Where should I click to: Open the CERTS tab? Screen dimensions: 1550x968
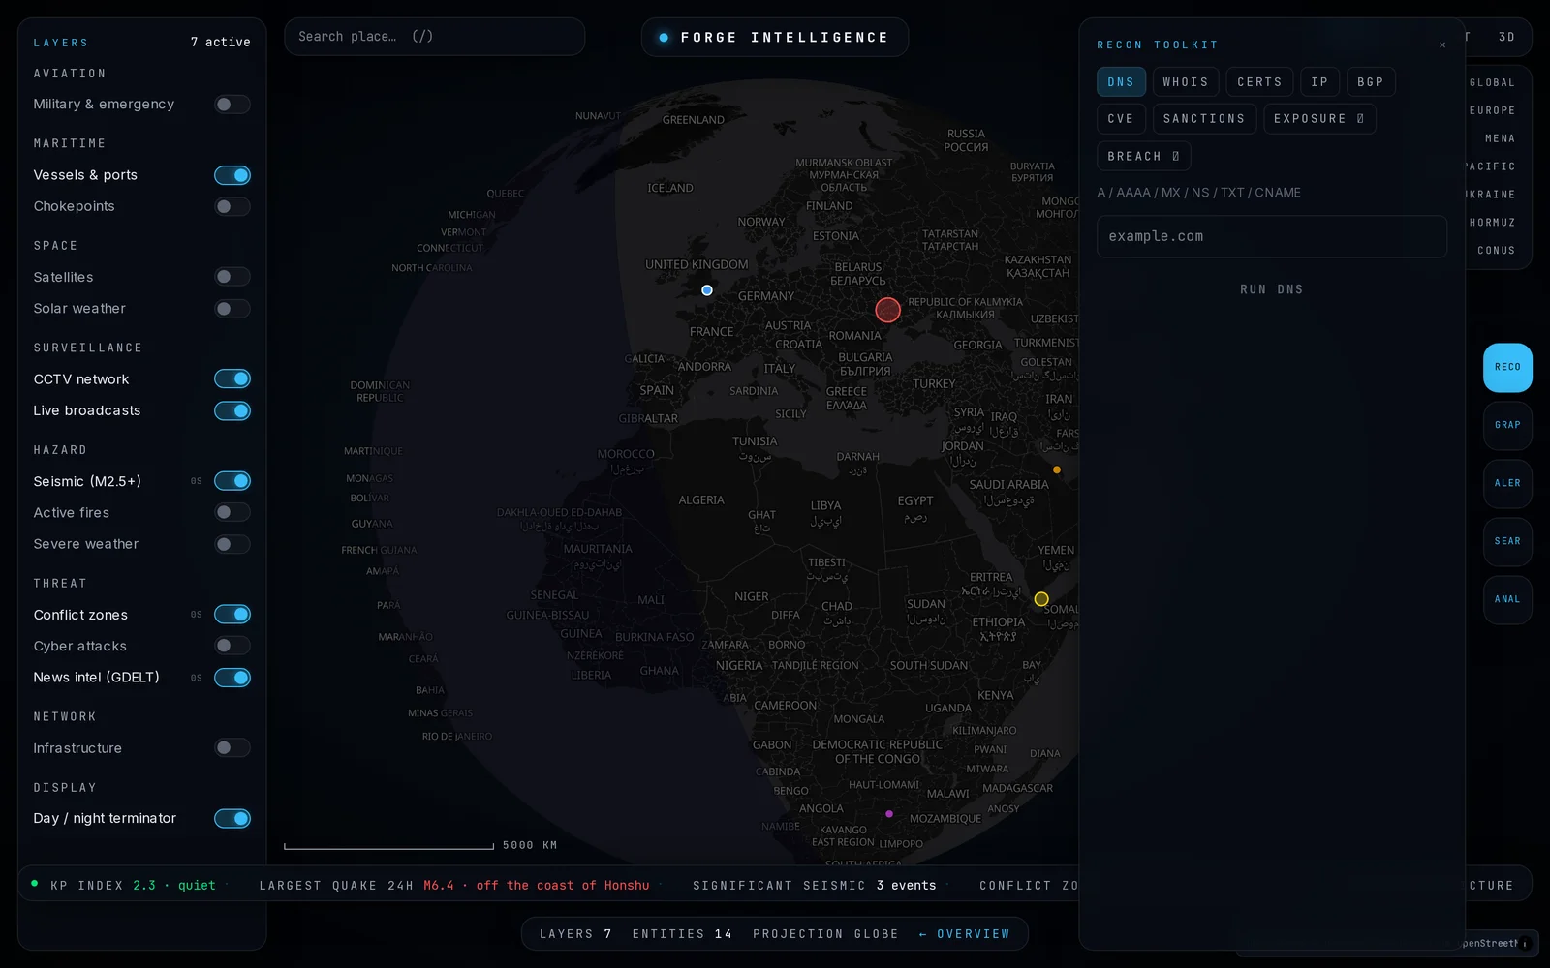coord(1259,82)
